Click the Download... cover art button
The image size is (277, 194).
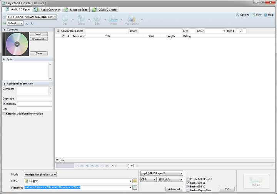click(x=39, y=39)
